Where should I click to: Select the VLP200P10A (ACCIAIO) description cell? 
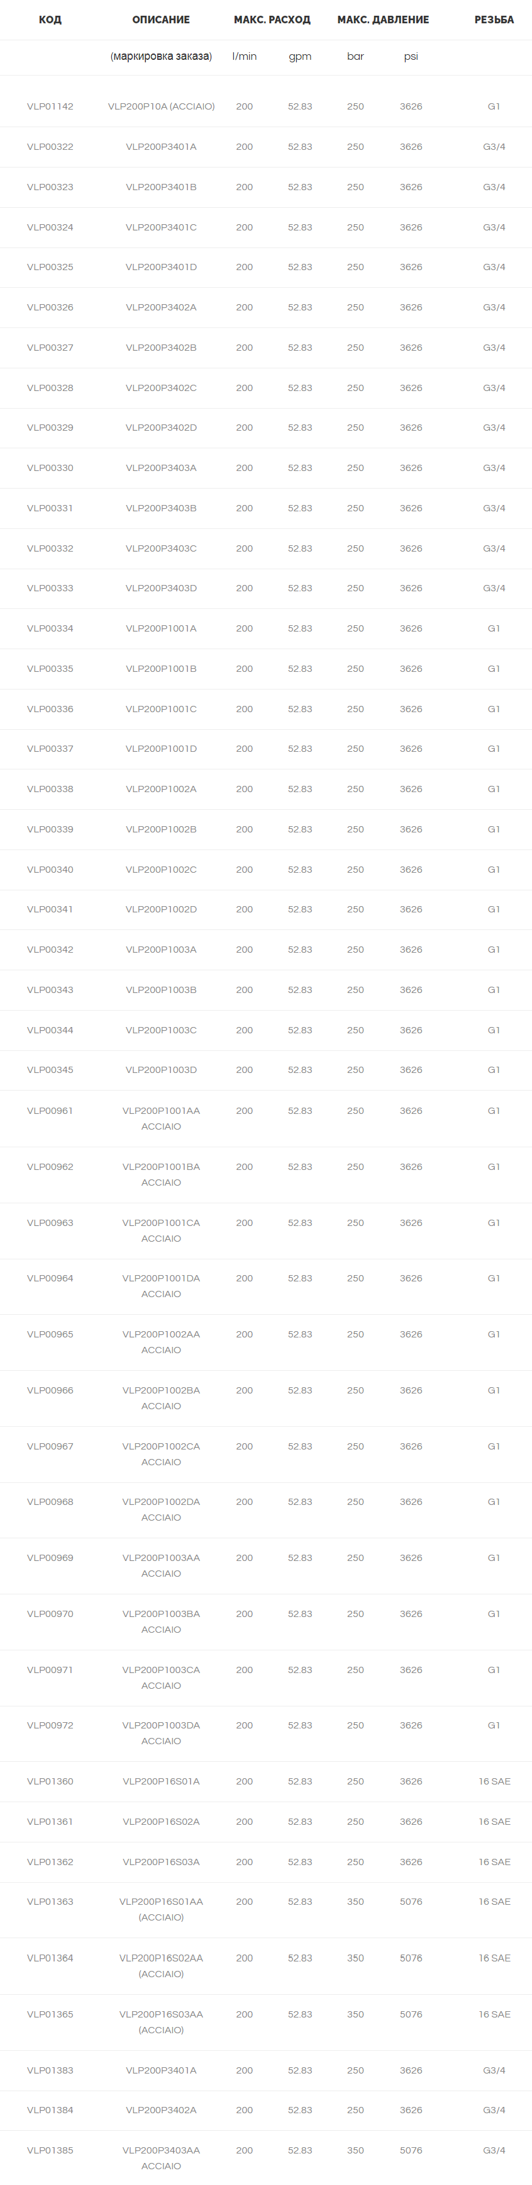pyautogui.click(x=161, y=107)
